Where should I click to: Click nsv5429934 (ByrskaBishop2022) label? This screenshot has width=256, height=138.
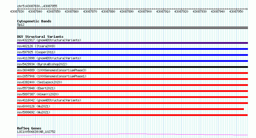tap(42, 64)
